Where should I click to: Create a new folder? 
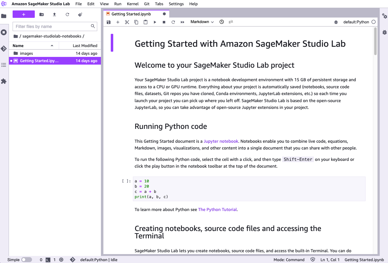point(42,14)
